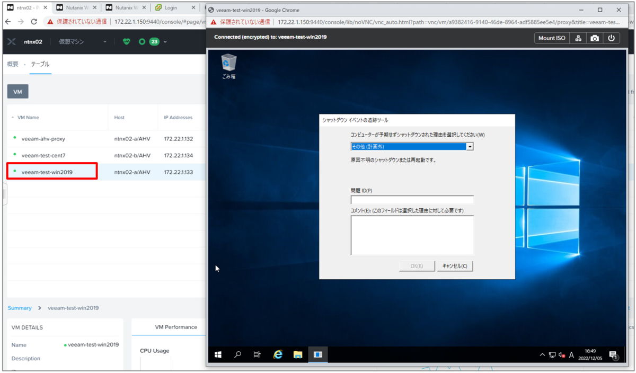Image resolution: width=636 pixels, height=373 pixels.
Task: Open the Windows Start menu in VM
Action: pos(218,354)
